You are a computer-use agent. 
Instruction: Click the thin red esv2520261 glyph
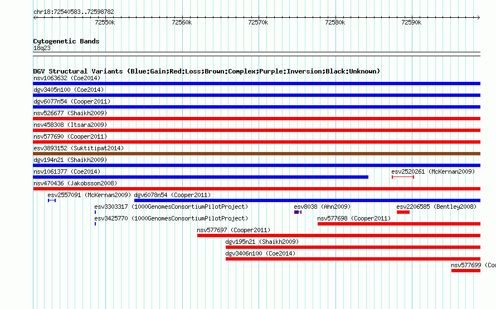403,177
